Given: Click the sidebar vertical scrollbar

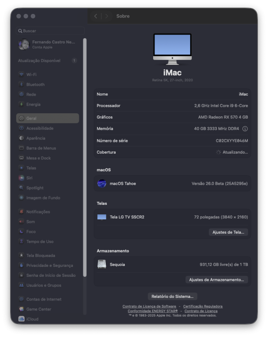Looking at the screenshot, I should pos(85,158).
